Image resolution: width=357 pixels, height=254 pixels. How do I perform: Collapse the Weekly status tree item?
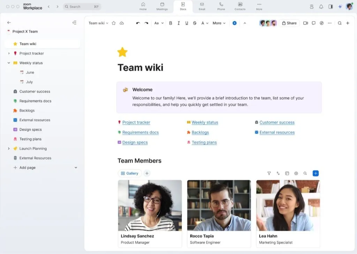tap(9, 63)
